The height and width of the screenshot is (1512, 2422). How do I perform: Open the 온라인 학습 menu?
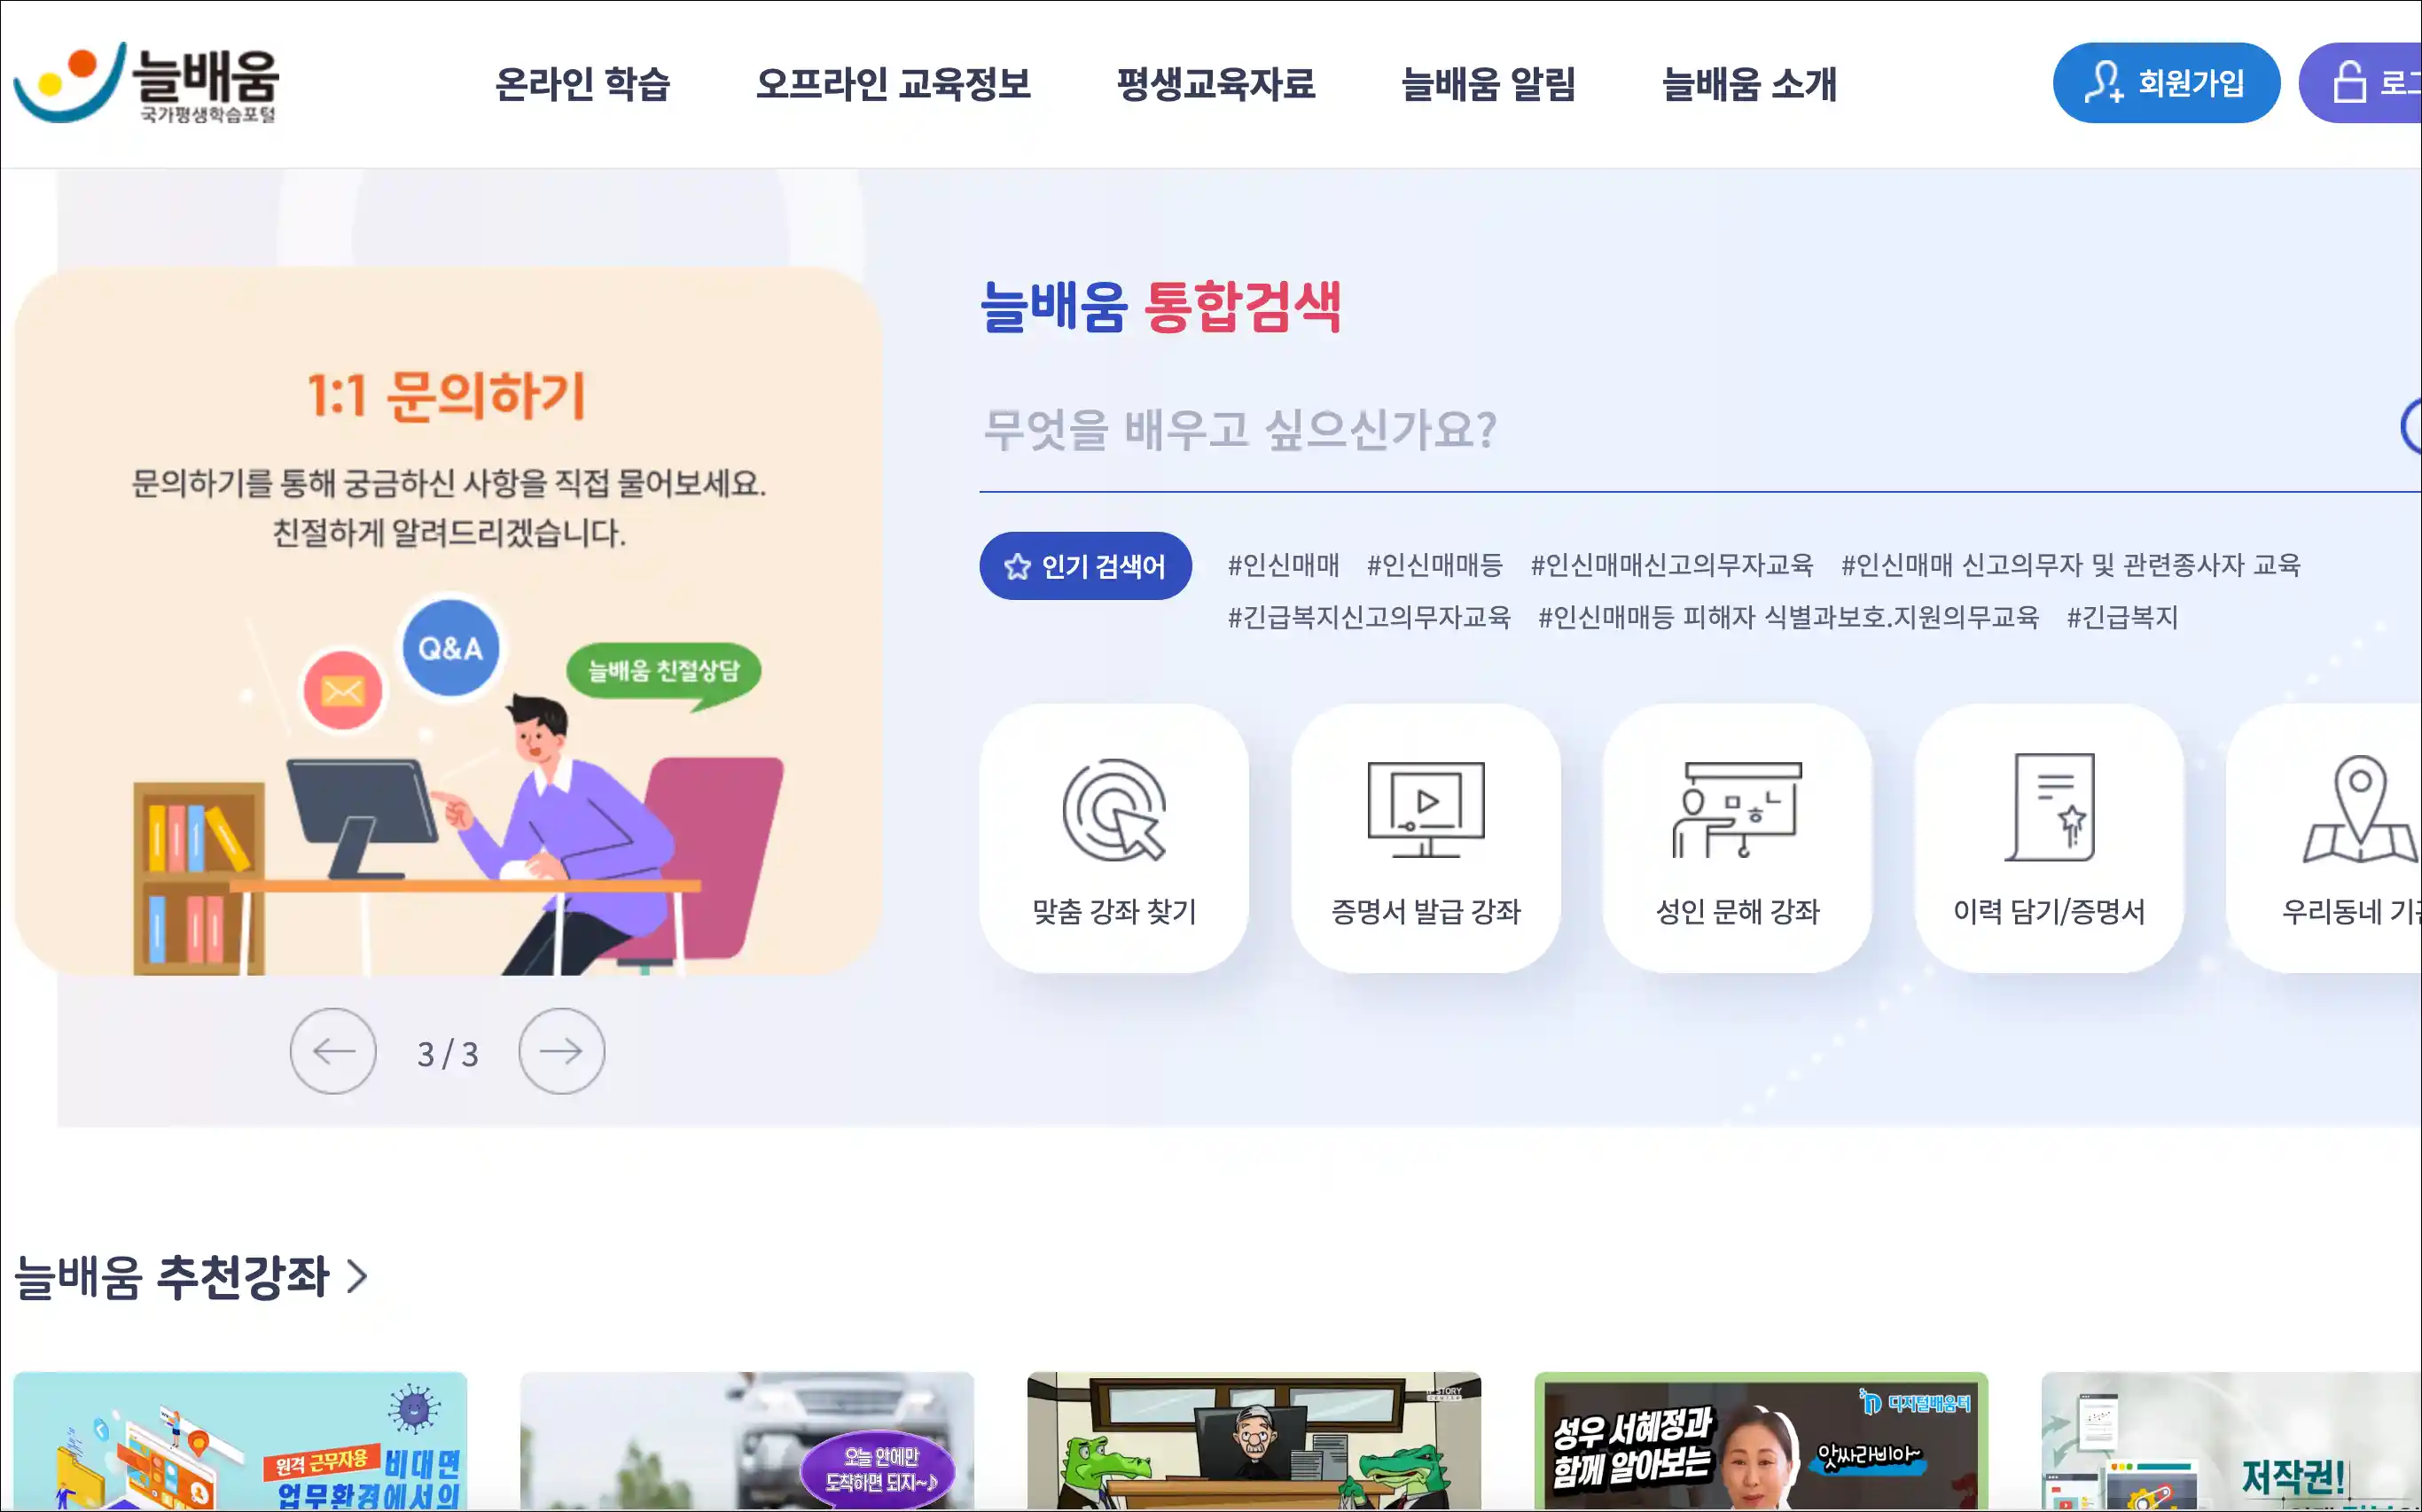(x=583, y=84)
